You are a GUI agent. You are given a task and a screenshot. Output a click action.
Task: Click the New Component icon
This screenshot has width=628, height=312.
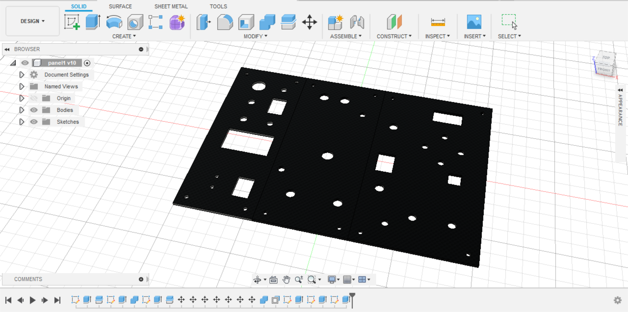click(x=336, y=22)
